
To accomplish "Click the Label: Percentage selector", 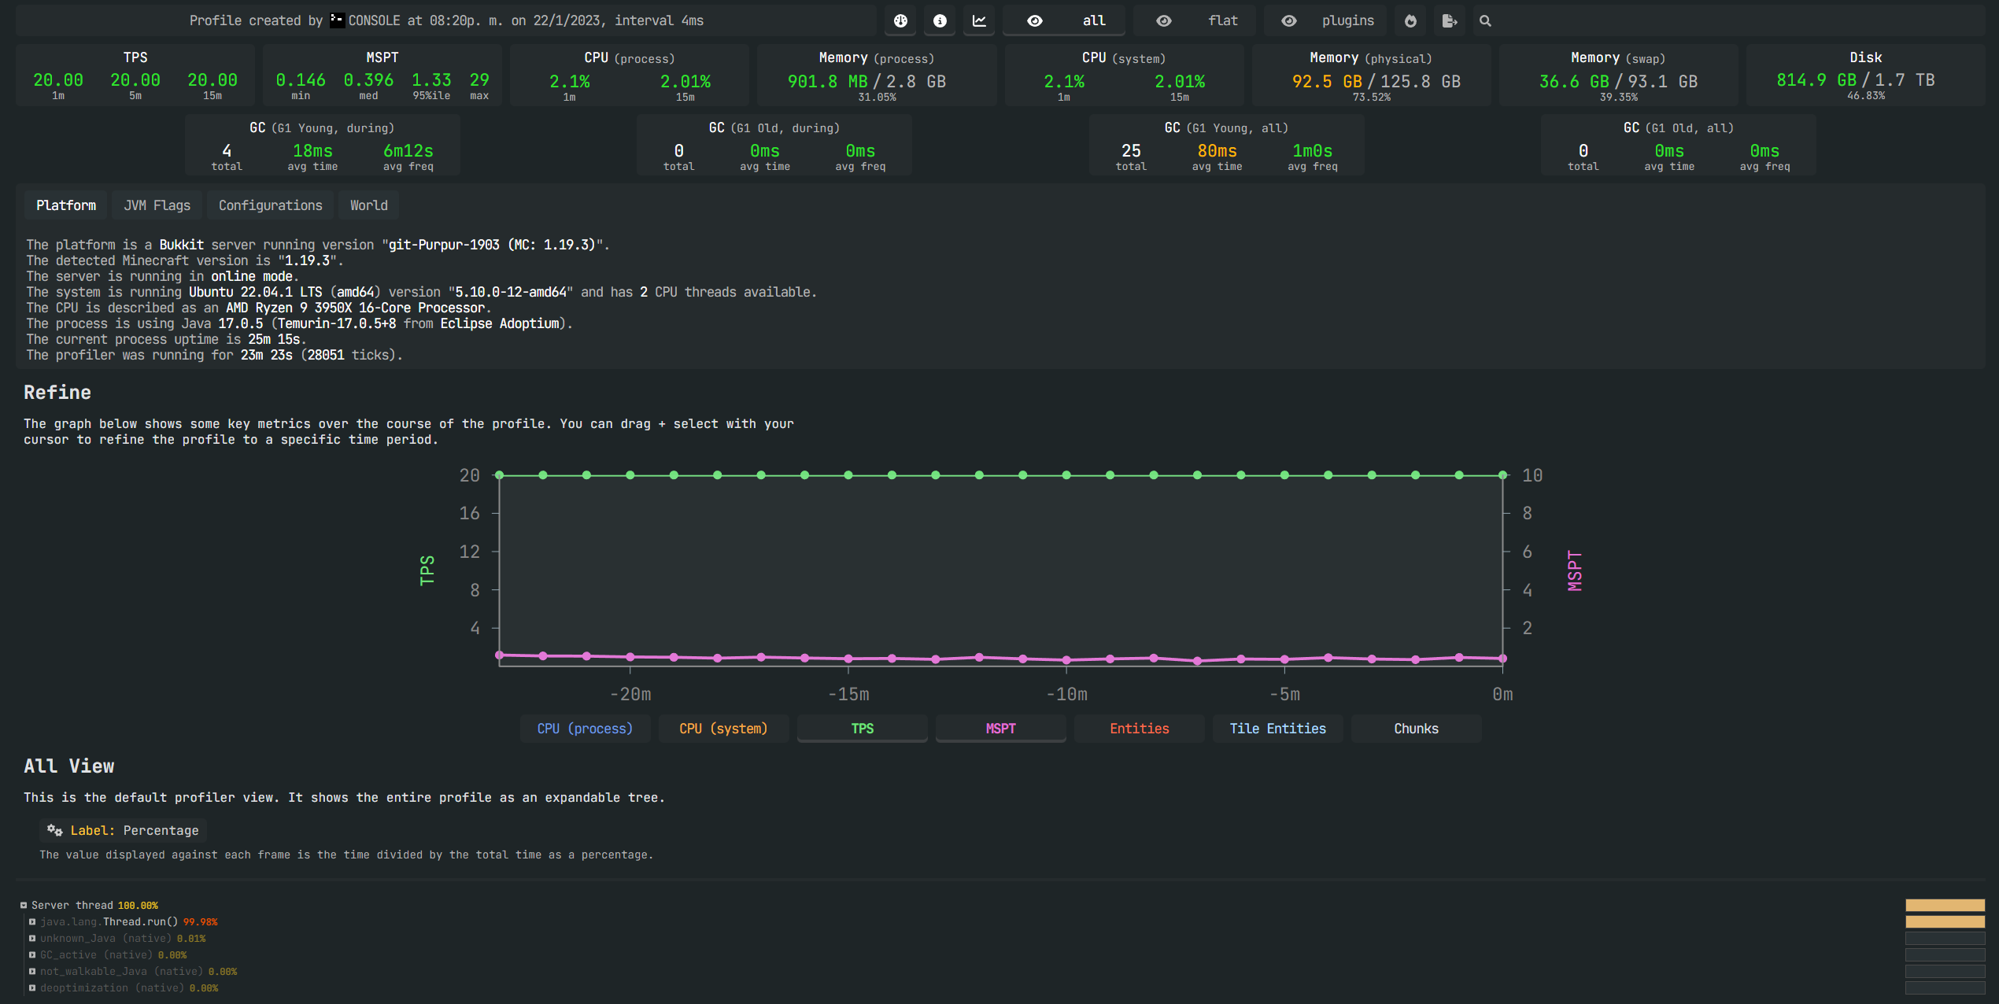I will point(134,830).
